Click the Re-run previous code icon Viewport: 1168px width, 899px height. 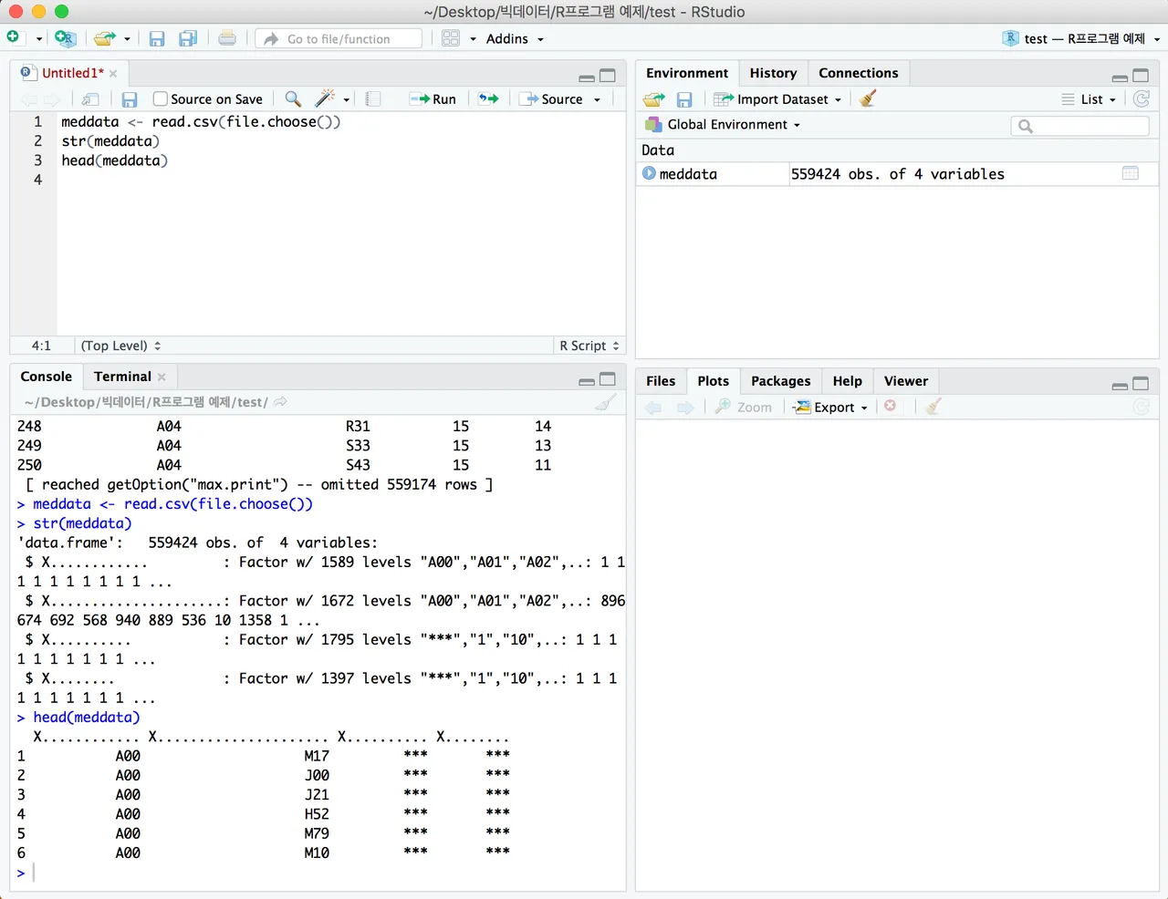[x=489, y=98]
